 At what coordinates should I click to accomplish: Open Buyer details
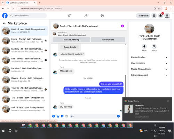70,47
